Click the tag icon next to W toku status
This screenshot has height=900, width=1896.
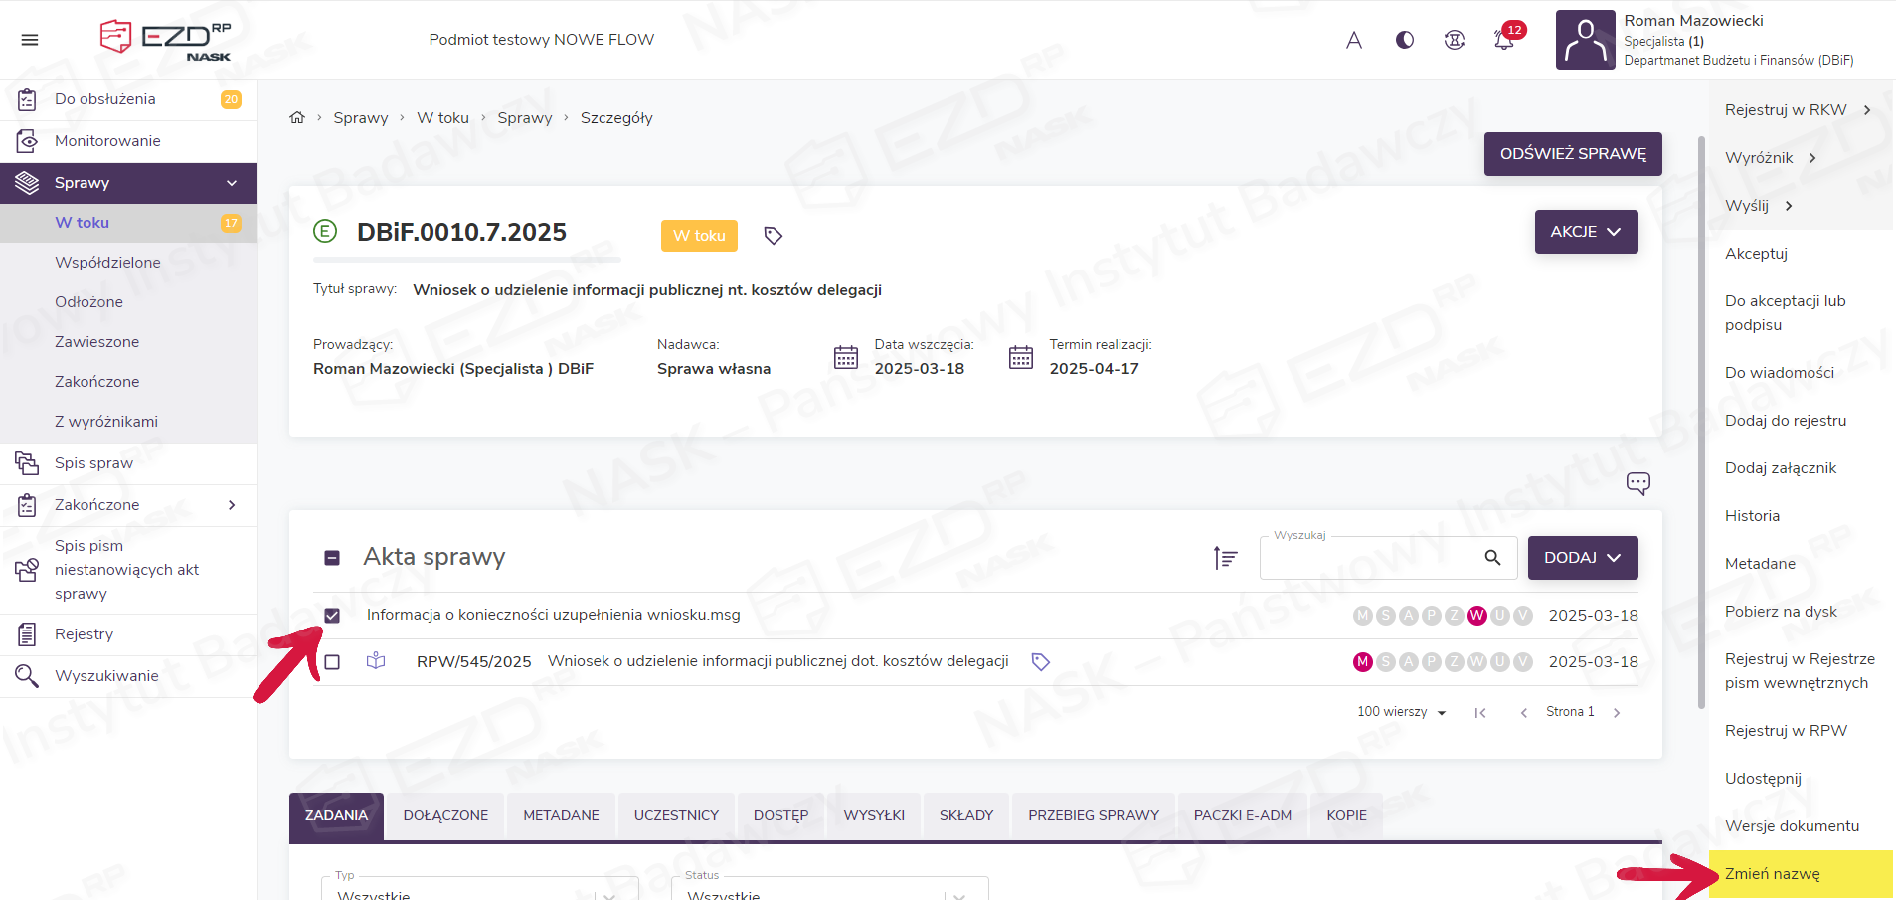773,236
